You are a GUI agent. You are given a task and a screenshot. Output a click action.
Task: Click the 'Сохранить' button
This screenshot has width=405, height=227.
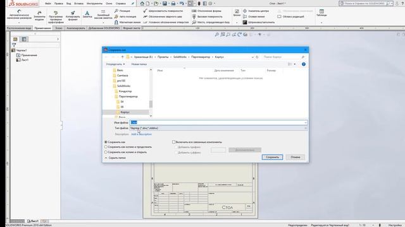pos(272,157)
